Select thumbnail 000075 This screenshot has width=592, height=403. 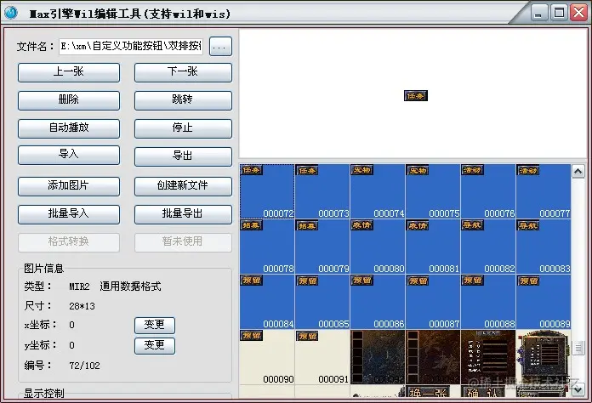[433, 191]
